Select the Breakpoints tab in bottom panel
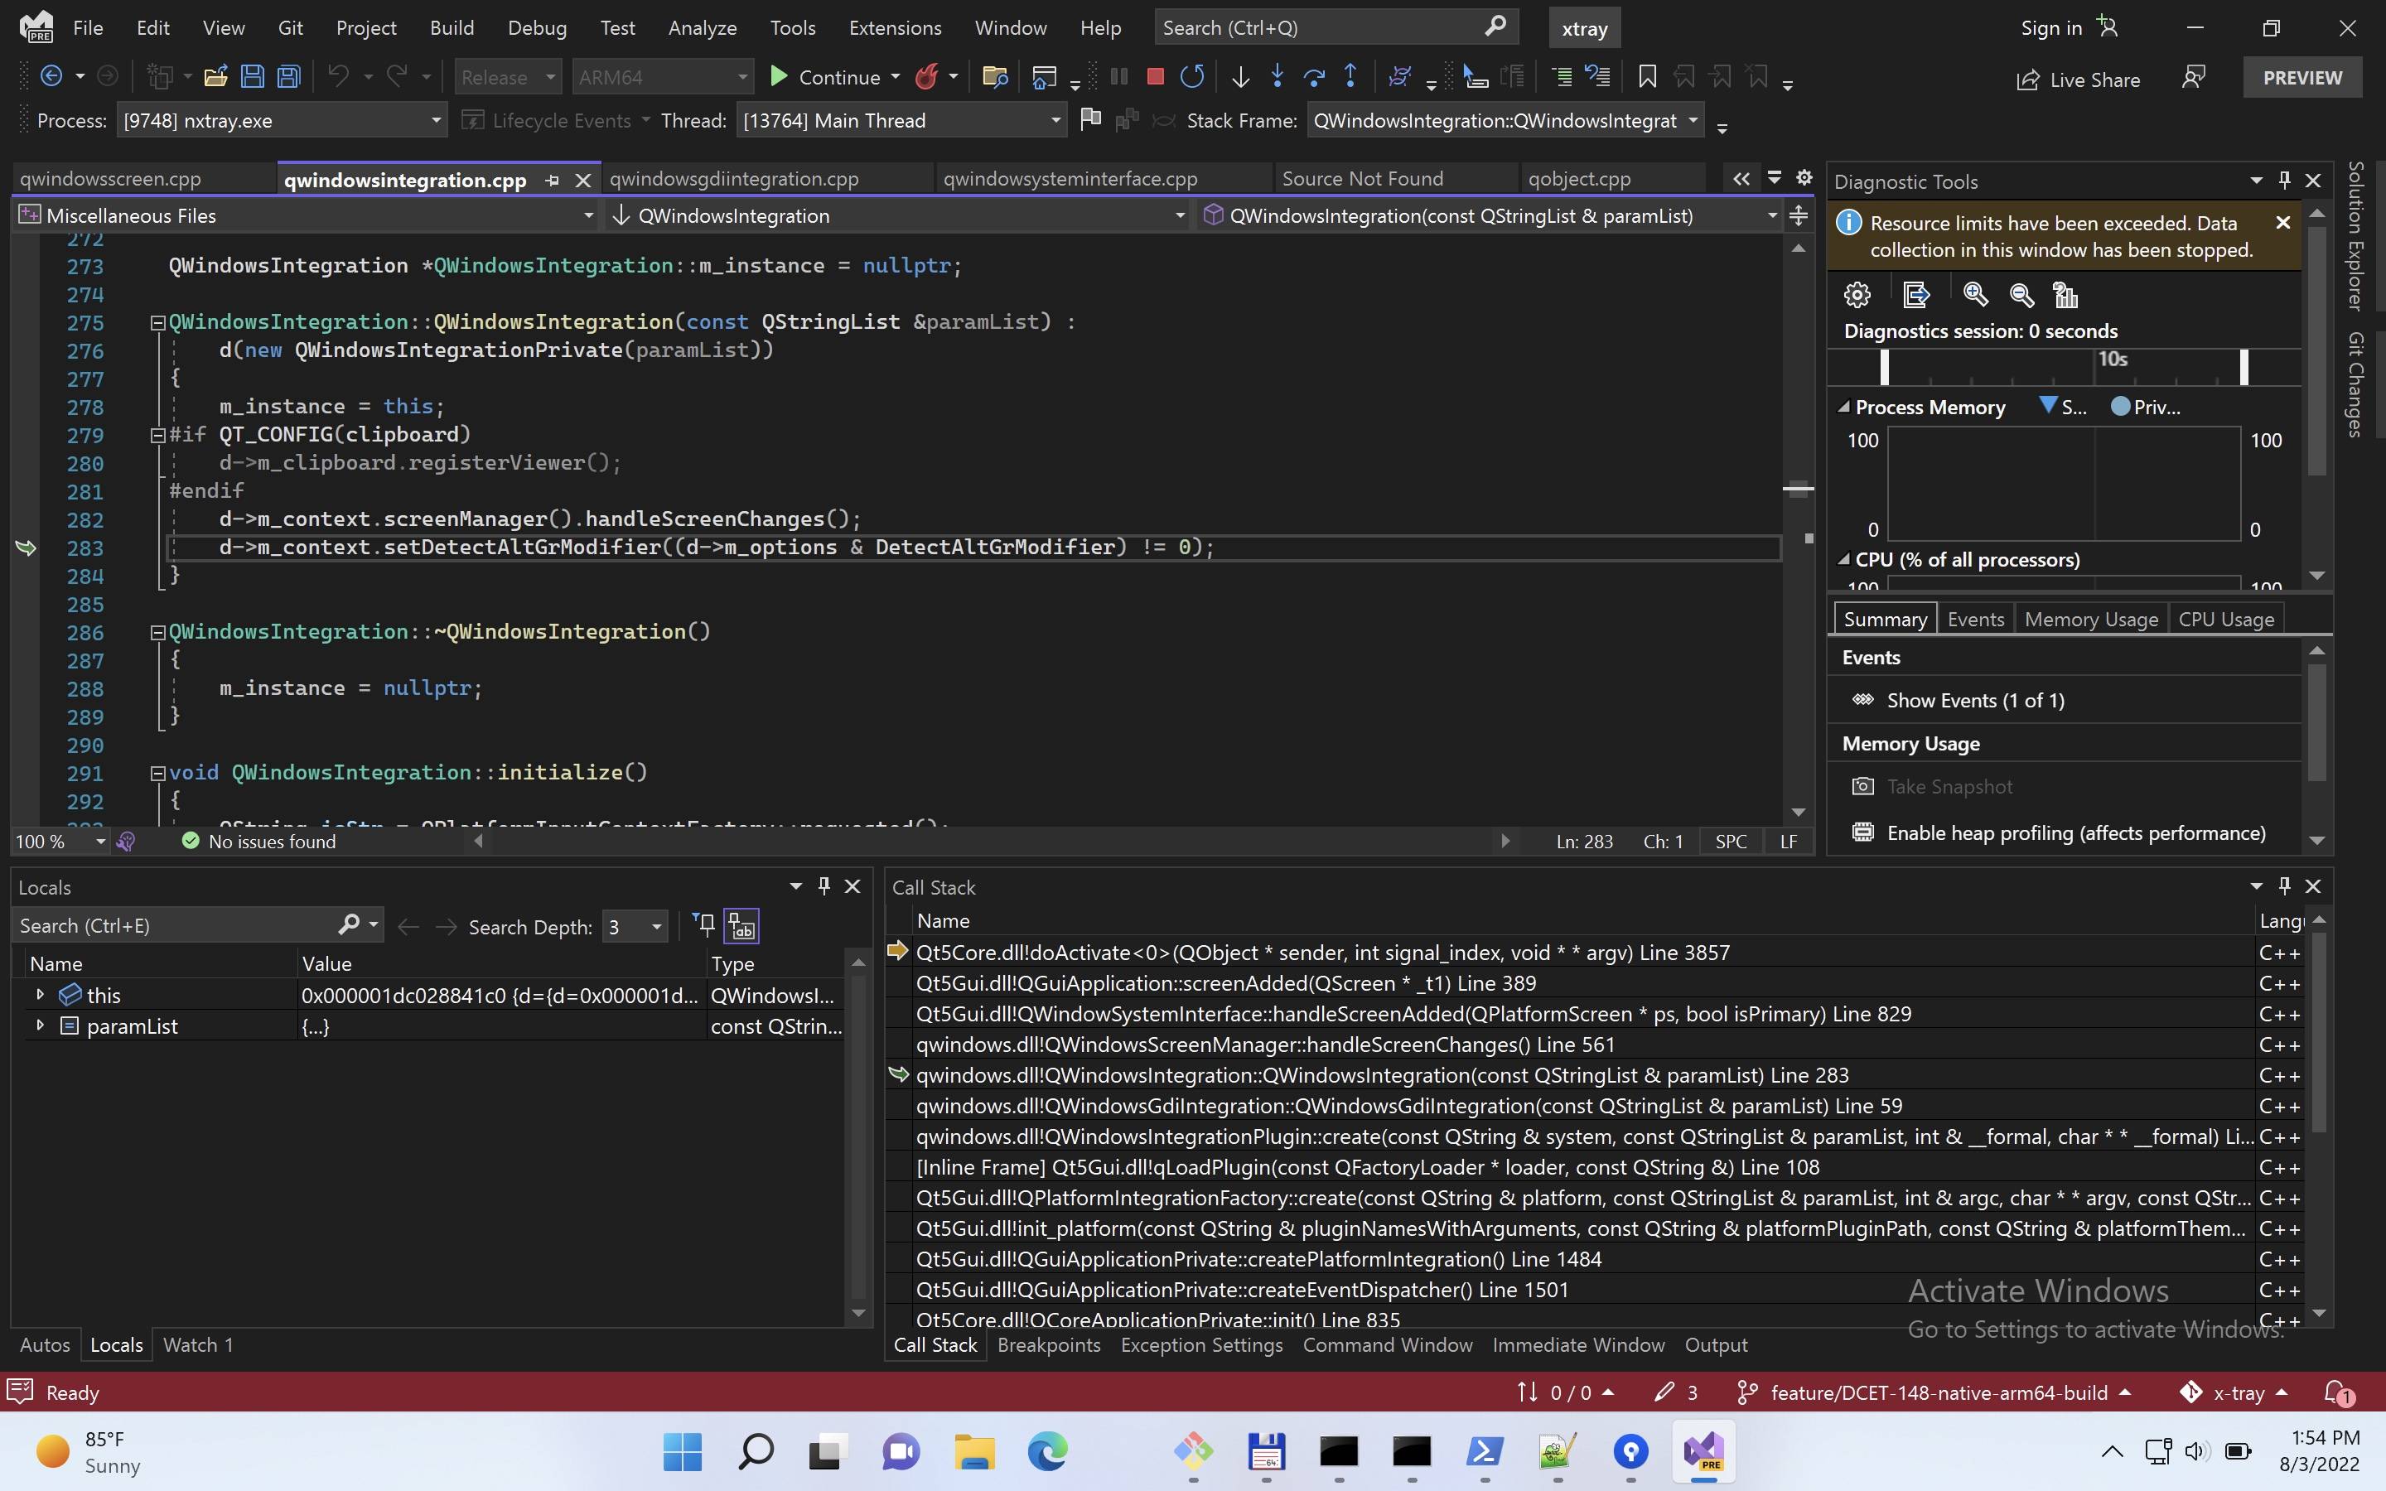 [x=1048, y=1344]
